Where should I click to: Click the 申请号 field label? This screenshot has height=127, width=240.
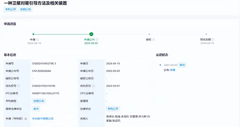pyautogui.click(x=10, y=63)
